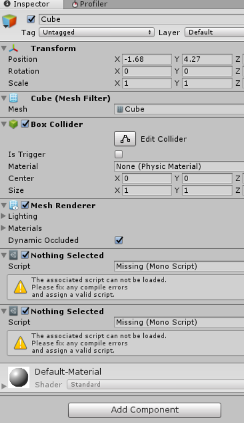Uncheck the Dynamic Occluded checkbox
Screen dimensions: 244x423
pos(119,240)
